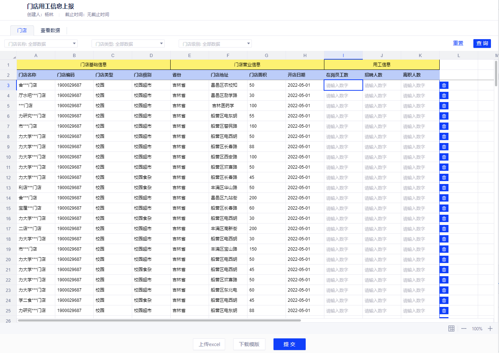
Task: Switch to the 查看数据 tab
Action: pyautogui.click(x=50, y=30)
